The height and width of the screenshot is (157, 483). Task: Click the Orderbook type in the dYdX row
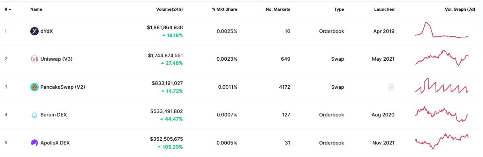click(x=332, y=31)
